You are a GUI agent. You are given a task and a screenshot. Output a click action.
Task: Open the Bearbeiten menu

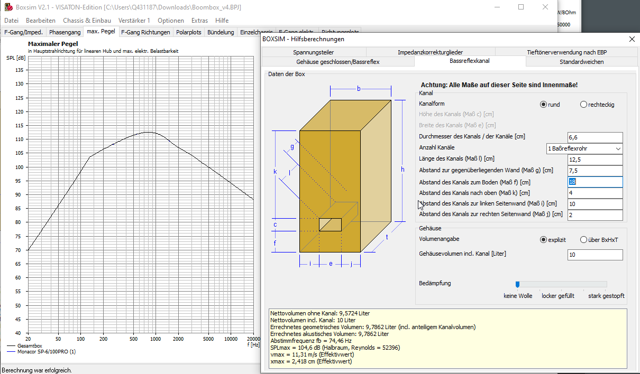click(x=41, y=21)
